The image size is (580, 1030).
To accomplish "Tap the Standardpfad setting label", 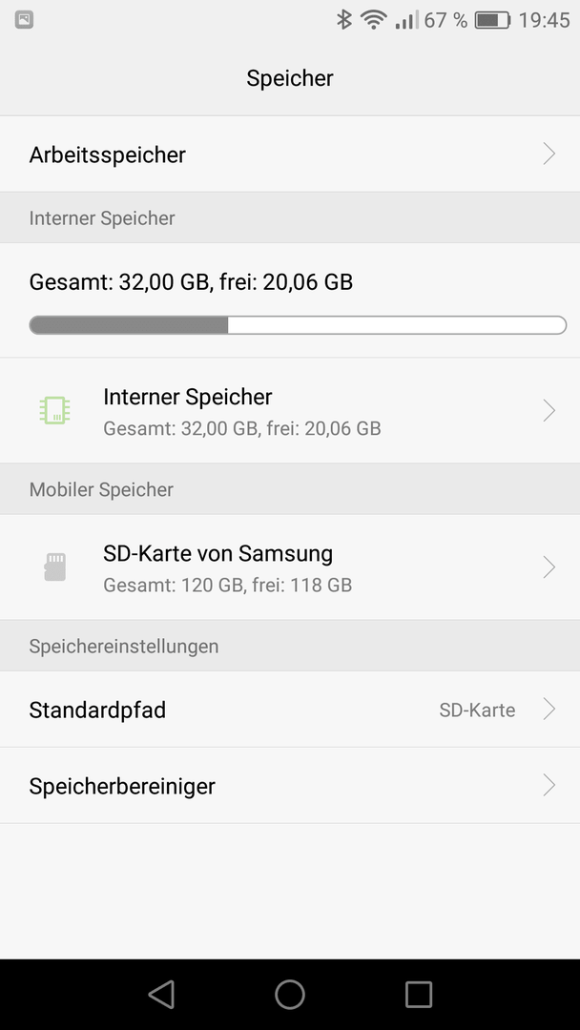I will click(97, 711).
